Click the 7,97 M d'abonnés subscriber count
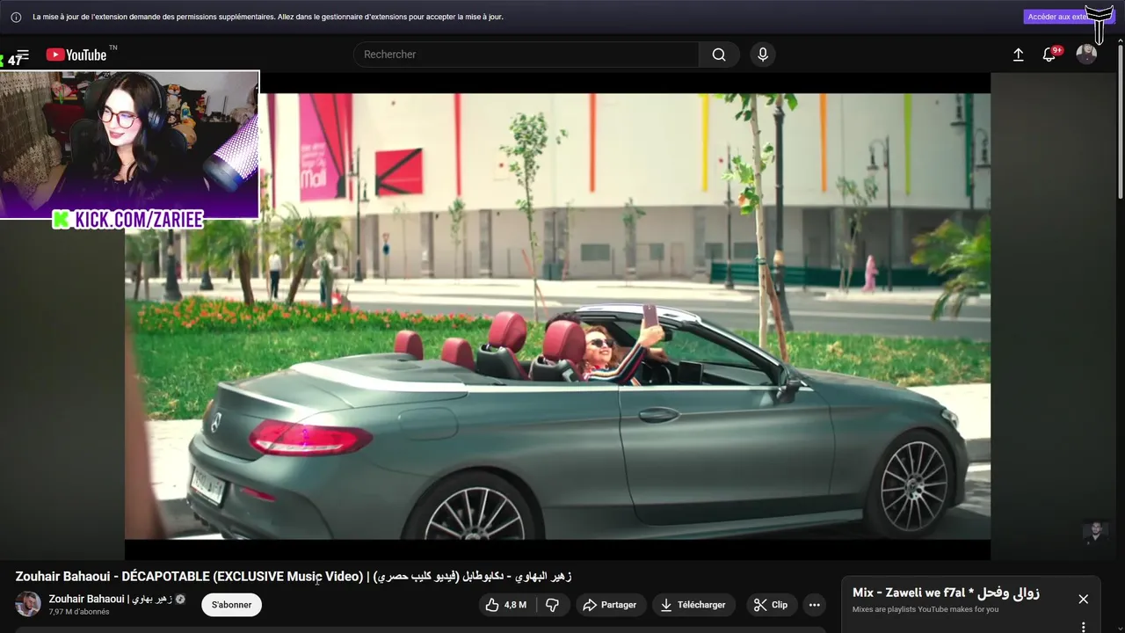Viewport: 1125px width, 633px height. (x=79, y=612)
